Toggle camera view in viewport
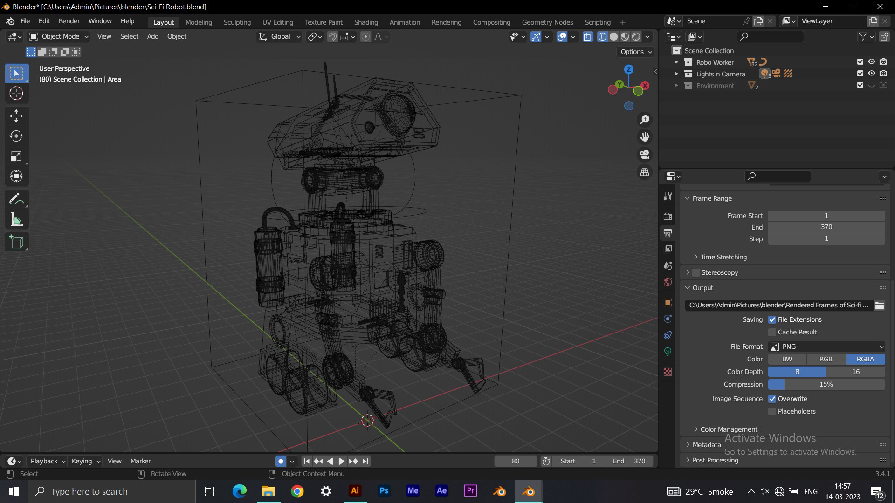Image resolution: width=895 pixels, height=503 pixels. tap(645, 155)
